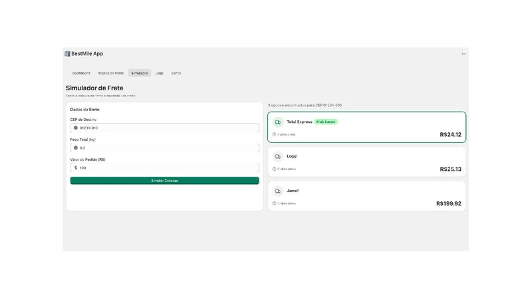This screenshot has width=532, height=299.
Task: Select the Loggi shipping option card
Action: coord(367,161)
